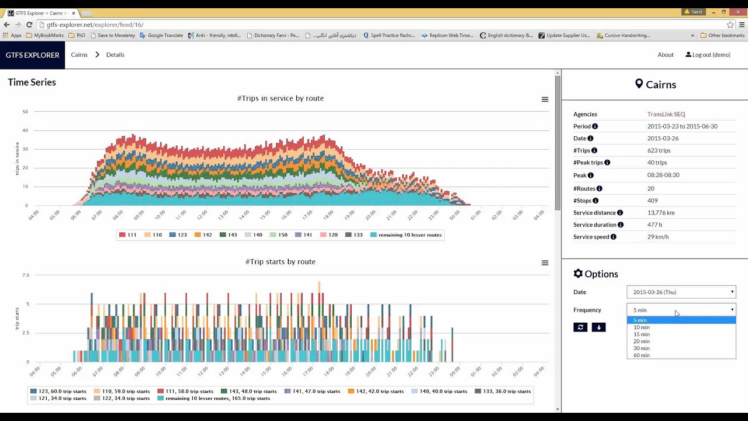Click the info icon beside Service distance
This screenshot has height=421, width=748.
tap(620, 213)
